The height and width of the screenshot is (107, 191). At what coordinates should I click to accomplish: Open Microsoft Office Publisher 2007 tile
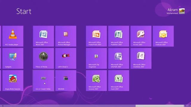pos(119,36)
